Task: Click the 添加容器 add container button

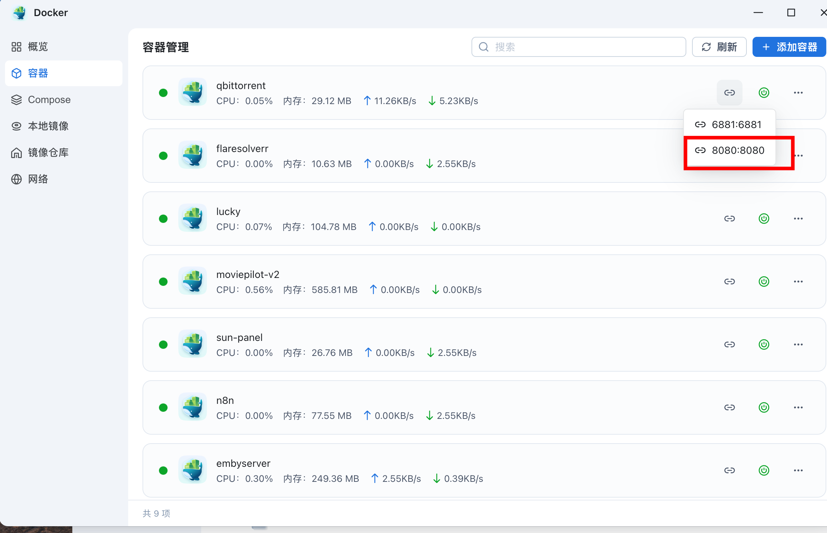Action: [789, 47]
